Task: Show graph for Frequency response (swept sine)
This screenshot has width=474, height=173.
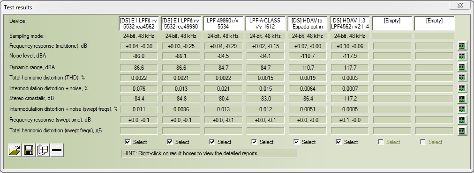Action: point(461,120)
